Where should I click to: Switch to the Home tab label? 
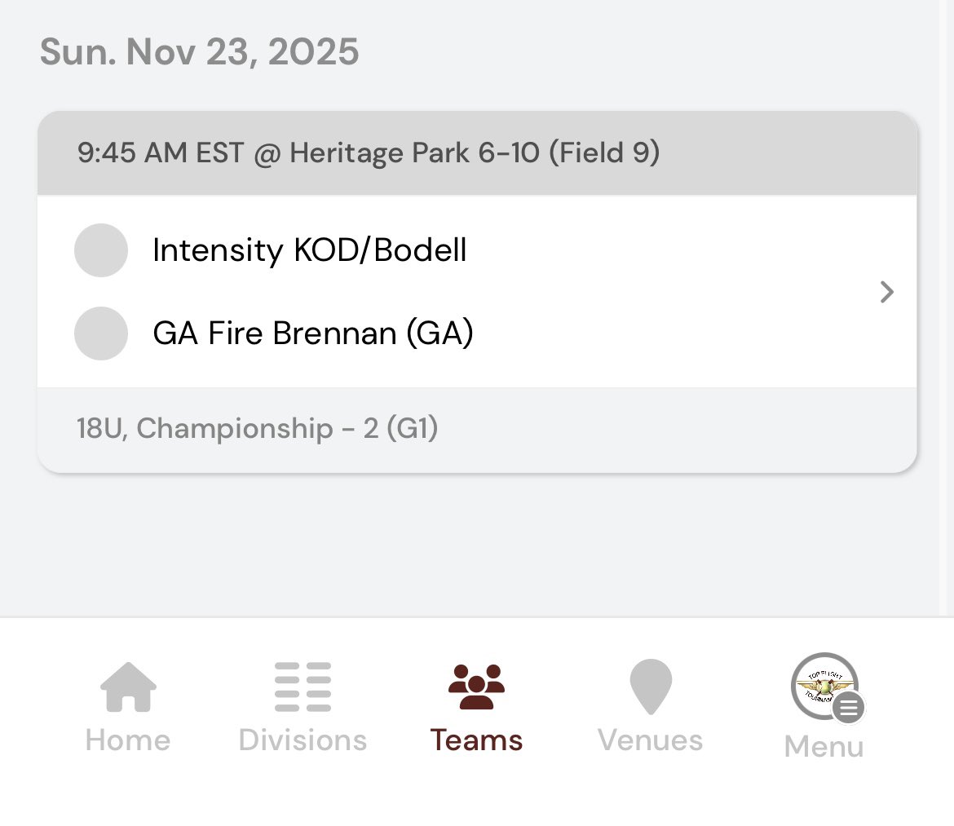click(x=128, y=740)
